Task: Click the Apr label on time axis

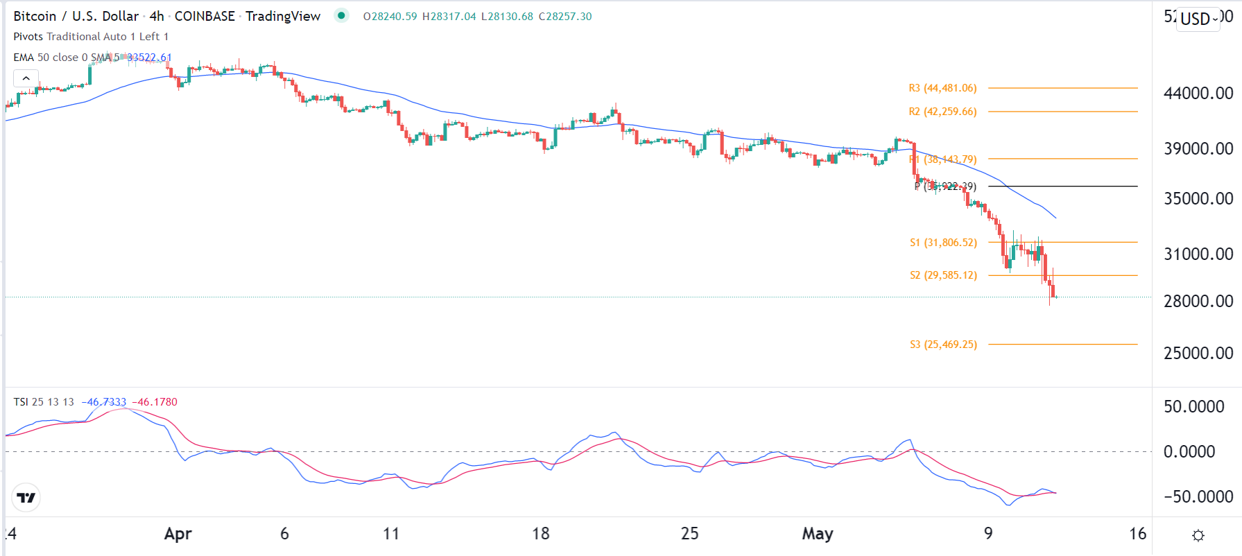Action: pos(178,534)
